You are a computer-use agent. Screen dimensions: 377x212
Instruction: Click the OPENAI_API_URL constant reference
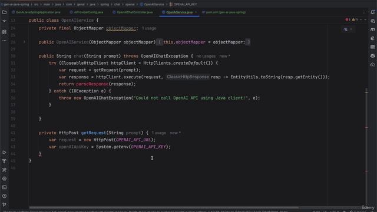134,140
